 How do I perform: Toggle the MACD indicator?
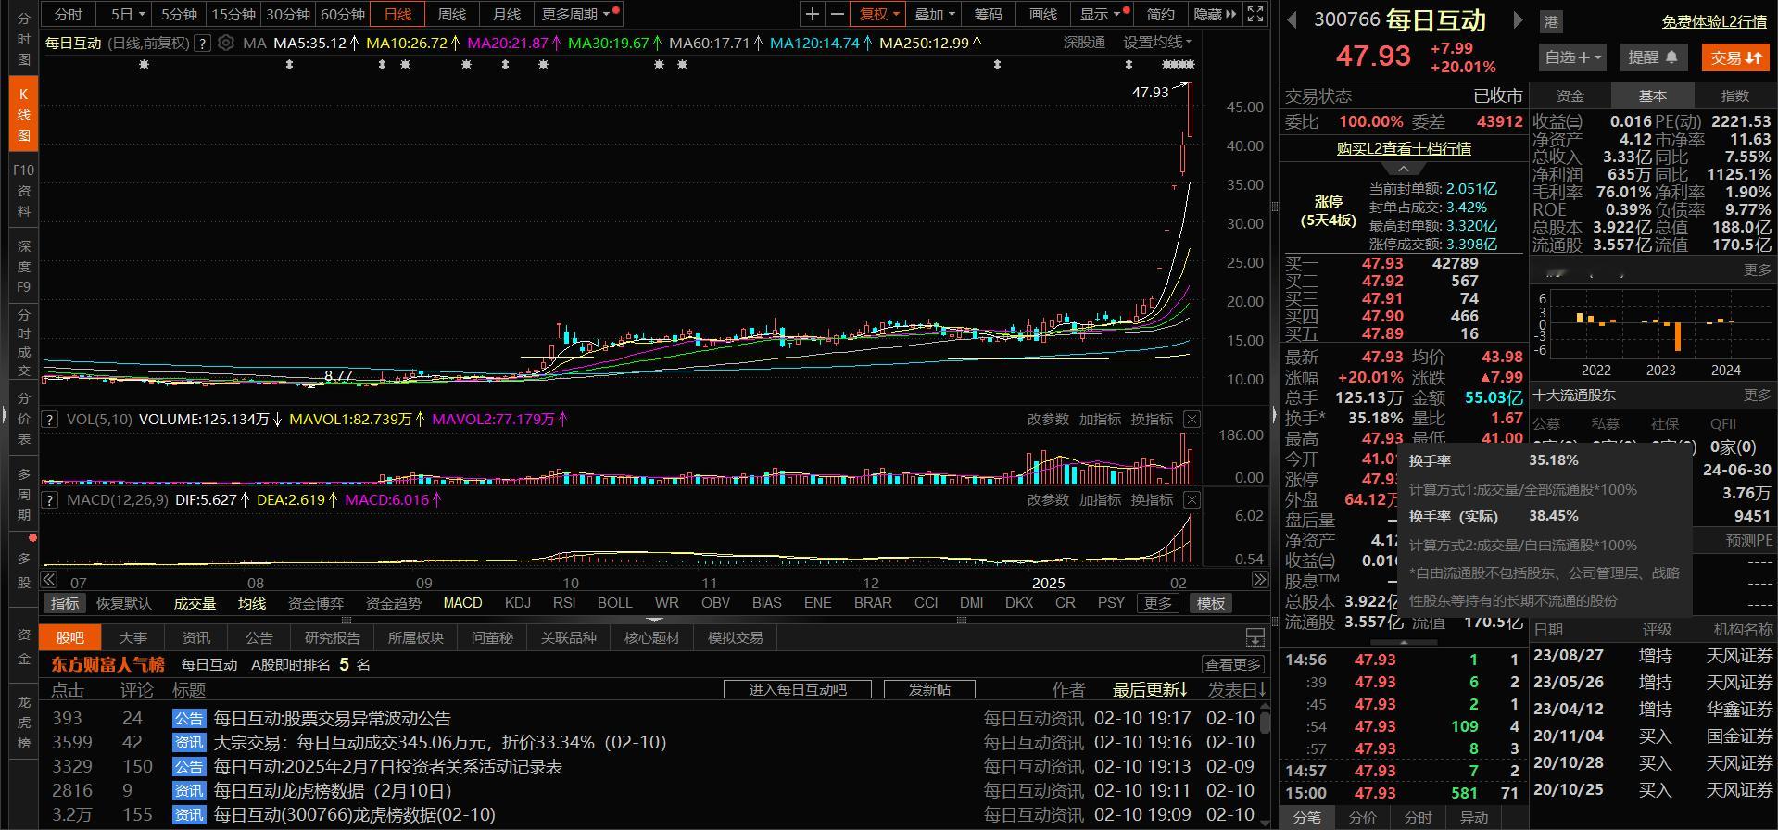(462, 603)
